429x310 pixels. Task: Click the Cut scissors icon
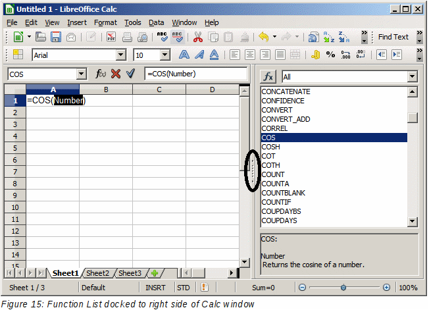(198, 37)
